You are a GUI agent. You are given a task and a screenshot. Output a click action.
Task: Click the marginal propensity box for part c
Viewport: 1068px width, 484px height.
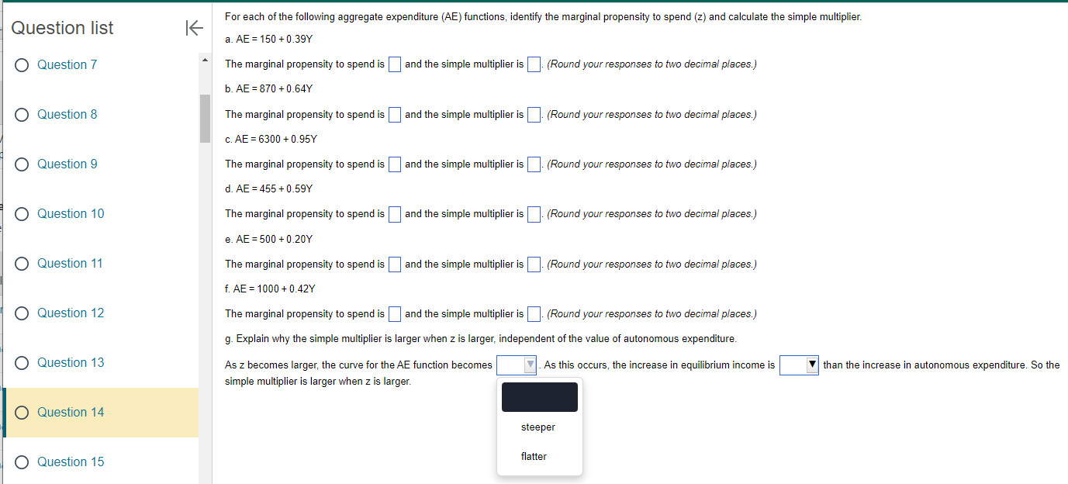(394, 164)
